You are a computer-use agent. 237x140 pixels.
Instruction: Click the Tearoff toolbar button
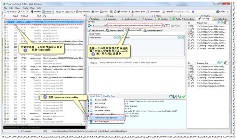(x=167, y=12)
